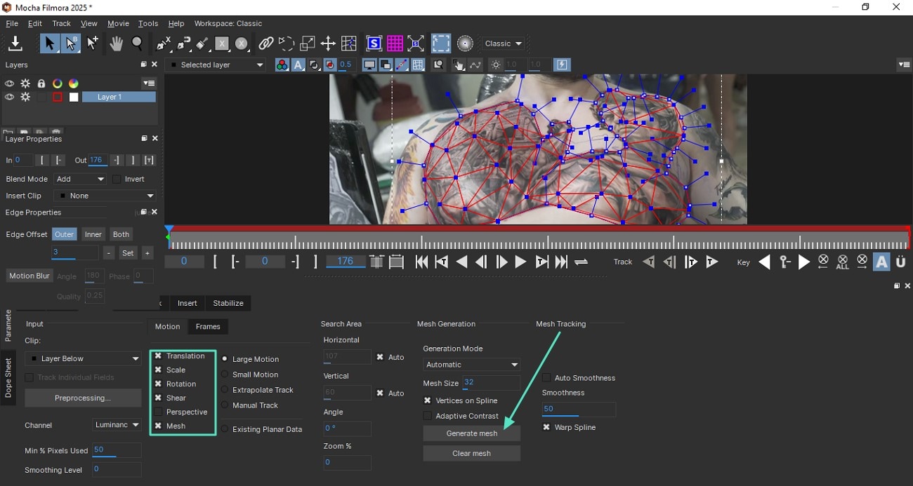Go to the first frame
This screenshot has height=486, width=913.
coord(421,262)
